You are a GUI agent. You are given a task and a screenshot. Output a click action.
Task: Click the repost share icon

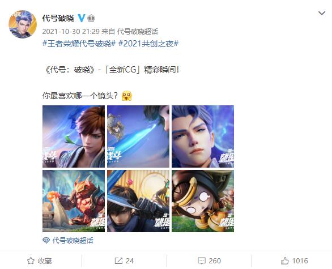pyautogui.click(x=118, y=261)
